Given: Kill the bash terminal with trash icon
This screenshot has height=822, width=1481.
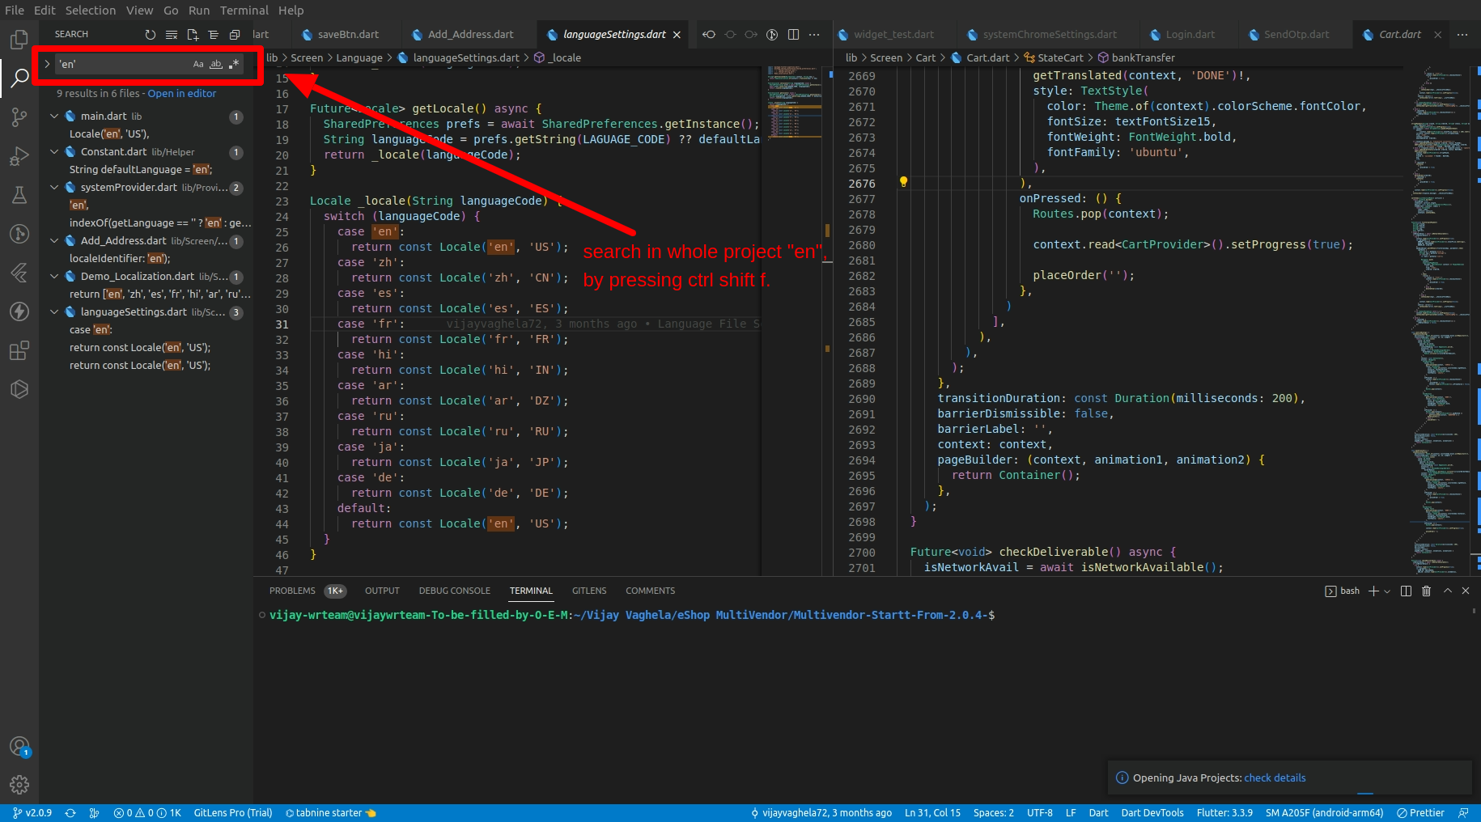Looking at the screenshot, I should coord(1426,591).
